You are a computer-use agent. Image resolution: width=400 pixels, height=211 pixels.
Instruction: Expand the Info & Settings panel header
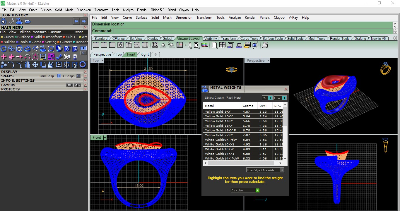pos(44,80)
